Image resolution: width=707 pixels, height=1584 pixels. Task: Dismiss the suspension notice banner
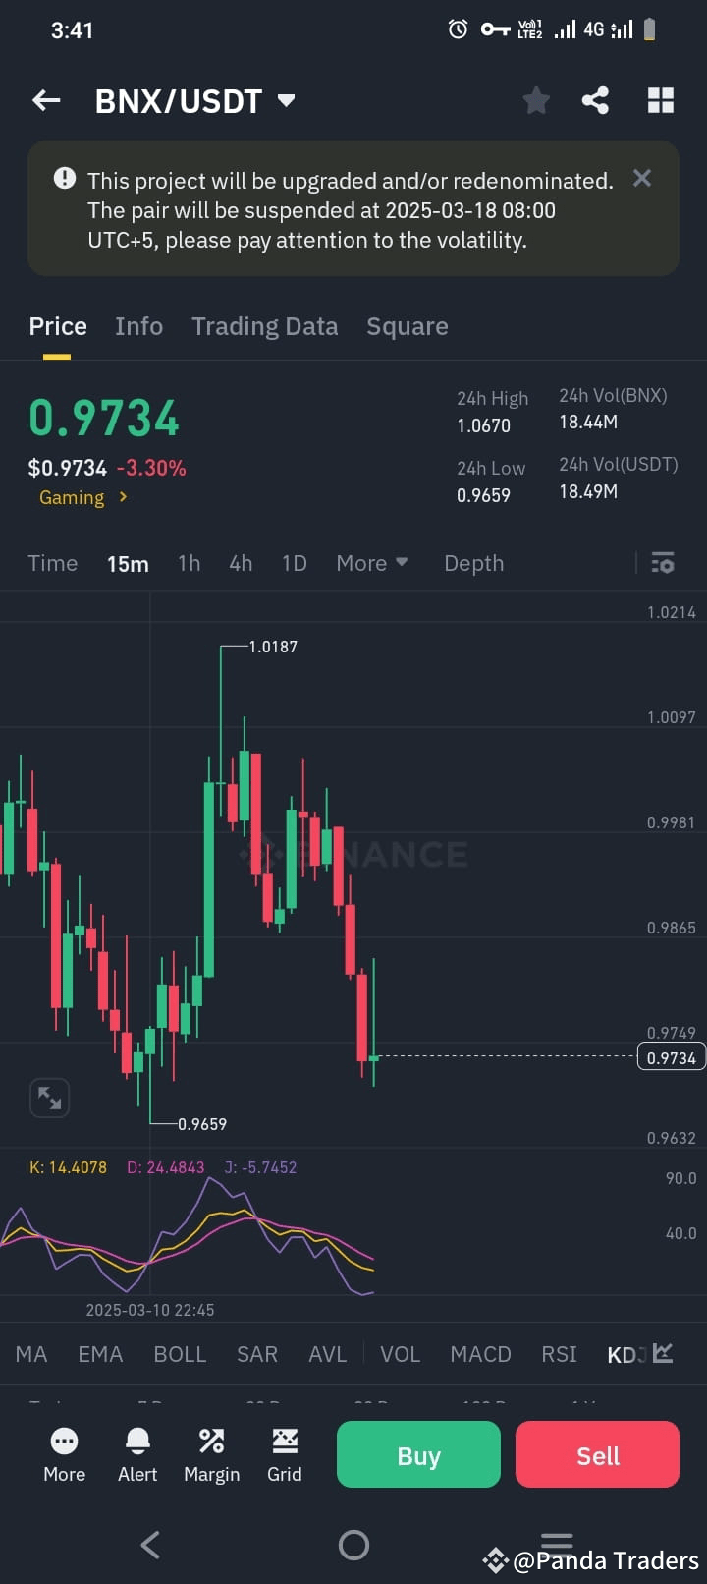pyautogui.click(x=642, y=178)
